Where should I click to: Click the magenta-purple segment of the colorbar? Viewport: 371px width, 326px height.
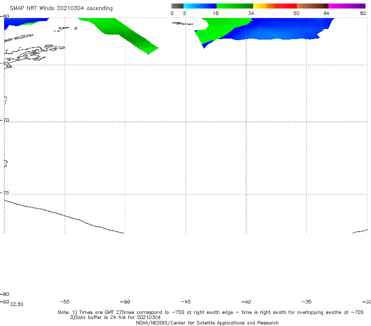tap(346, 6)
